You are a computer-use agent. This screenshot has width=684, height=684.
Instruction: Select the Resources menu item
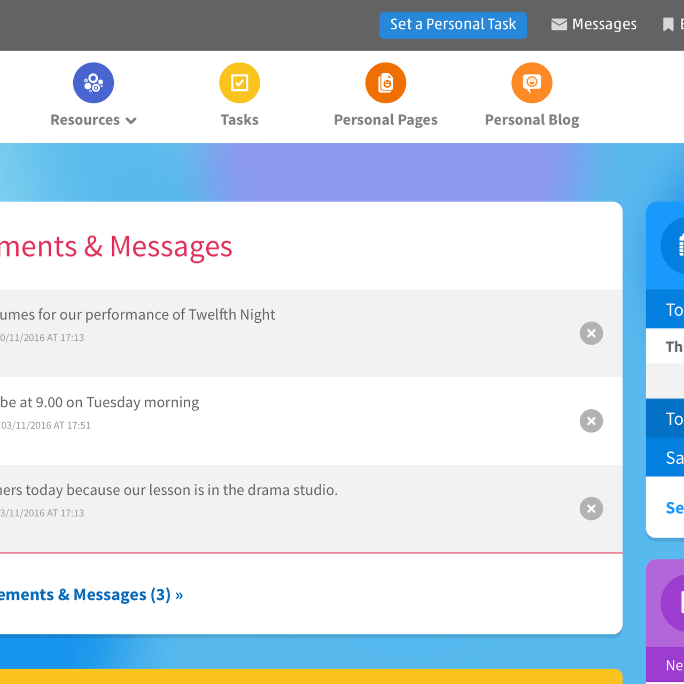tap(85, 120)
